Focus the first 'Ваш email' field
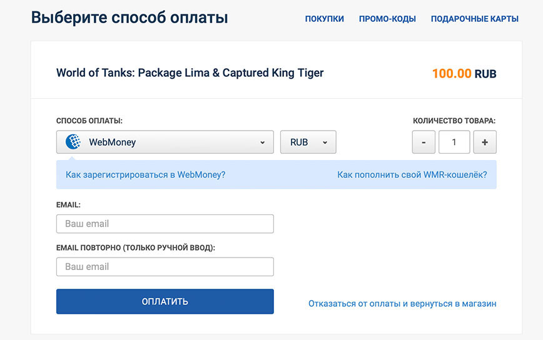Screen dimensions: 543x340 (165, 224)
